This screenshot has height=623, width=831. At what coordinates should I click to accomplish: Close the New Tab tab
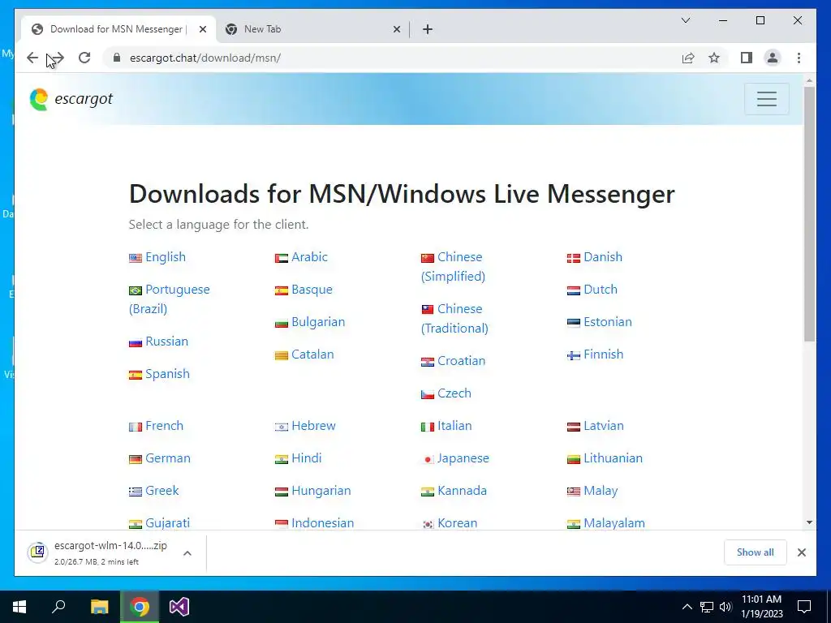[396, 29]
